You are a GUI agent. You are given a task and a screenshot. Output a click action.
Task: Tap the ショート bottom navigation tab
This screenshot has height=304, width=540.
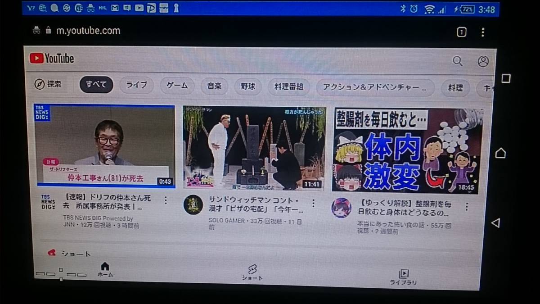252,273
